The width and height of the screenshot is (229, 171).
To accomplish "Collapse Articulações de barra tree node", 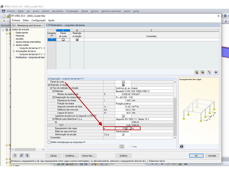I will coord(14,51).
